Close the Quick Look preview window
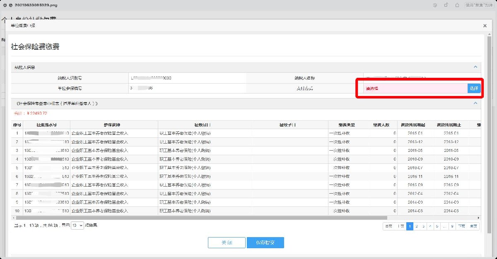 pos(5,5)
